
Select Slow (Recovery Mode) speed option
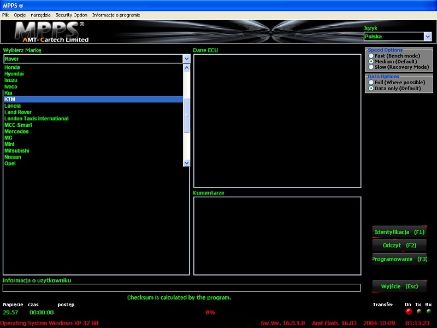[371, 67]
